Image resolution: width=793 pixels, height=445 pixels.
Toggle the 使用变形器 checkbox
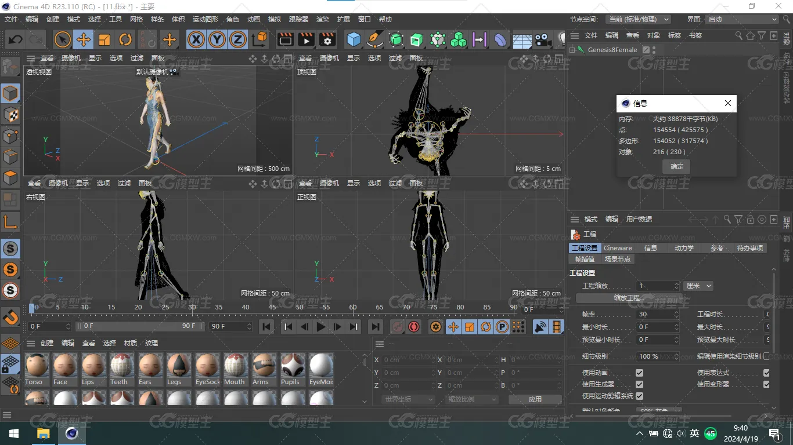pyautogui.click(x=766, y=384)
